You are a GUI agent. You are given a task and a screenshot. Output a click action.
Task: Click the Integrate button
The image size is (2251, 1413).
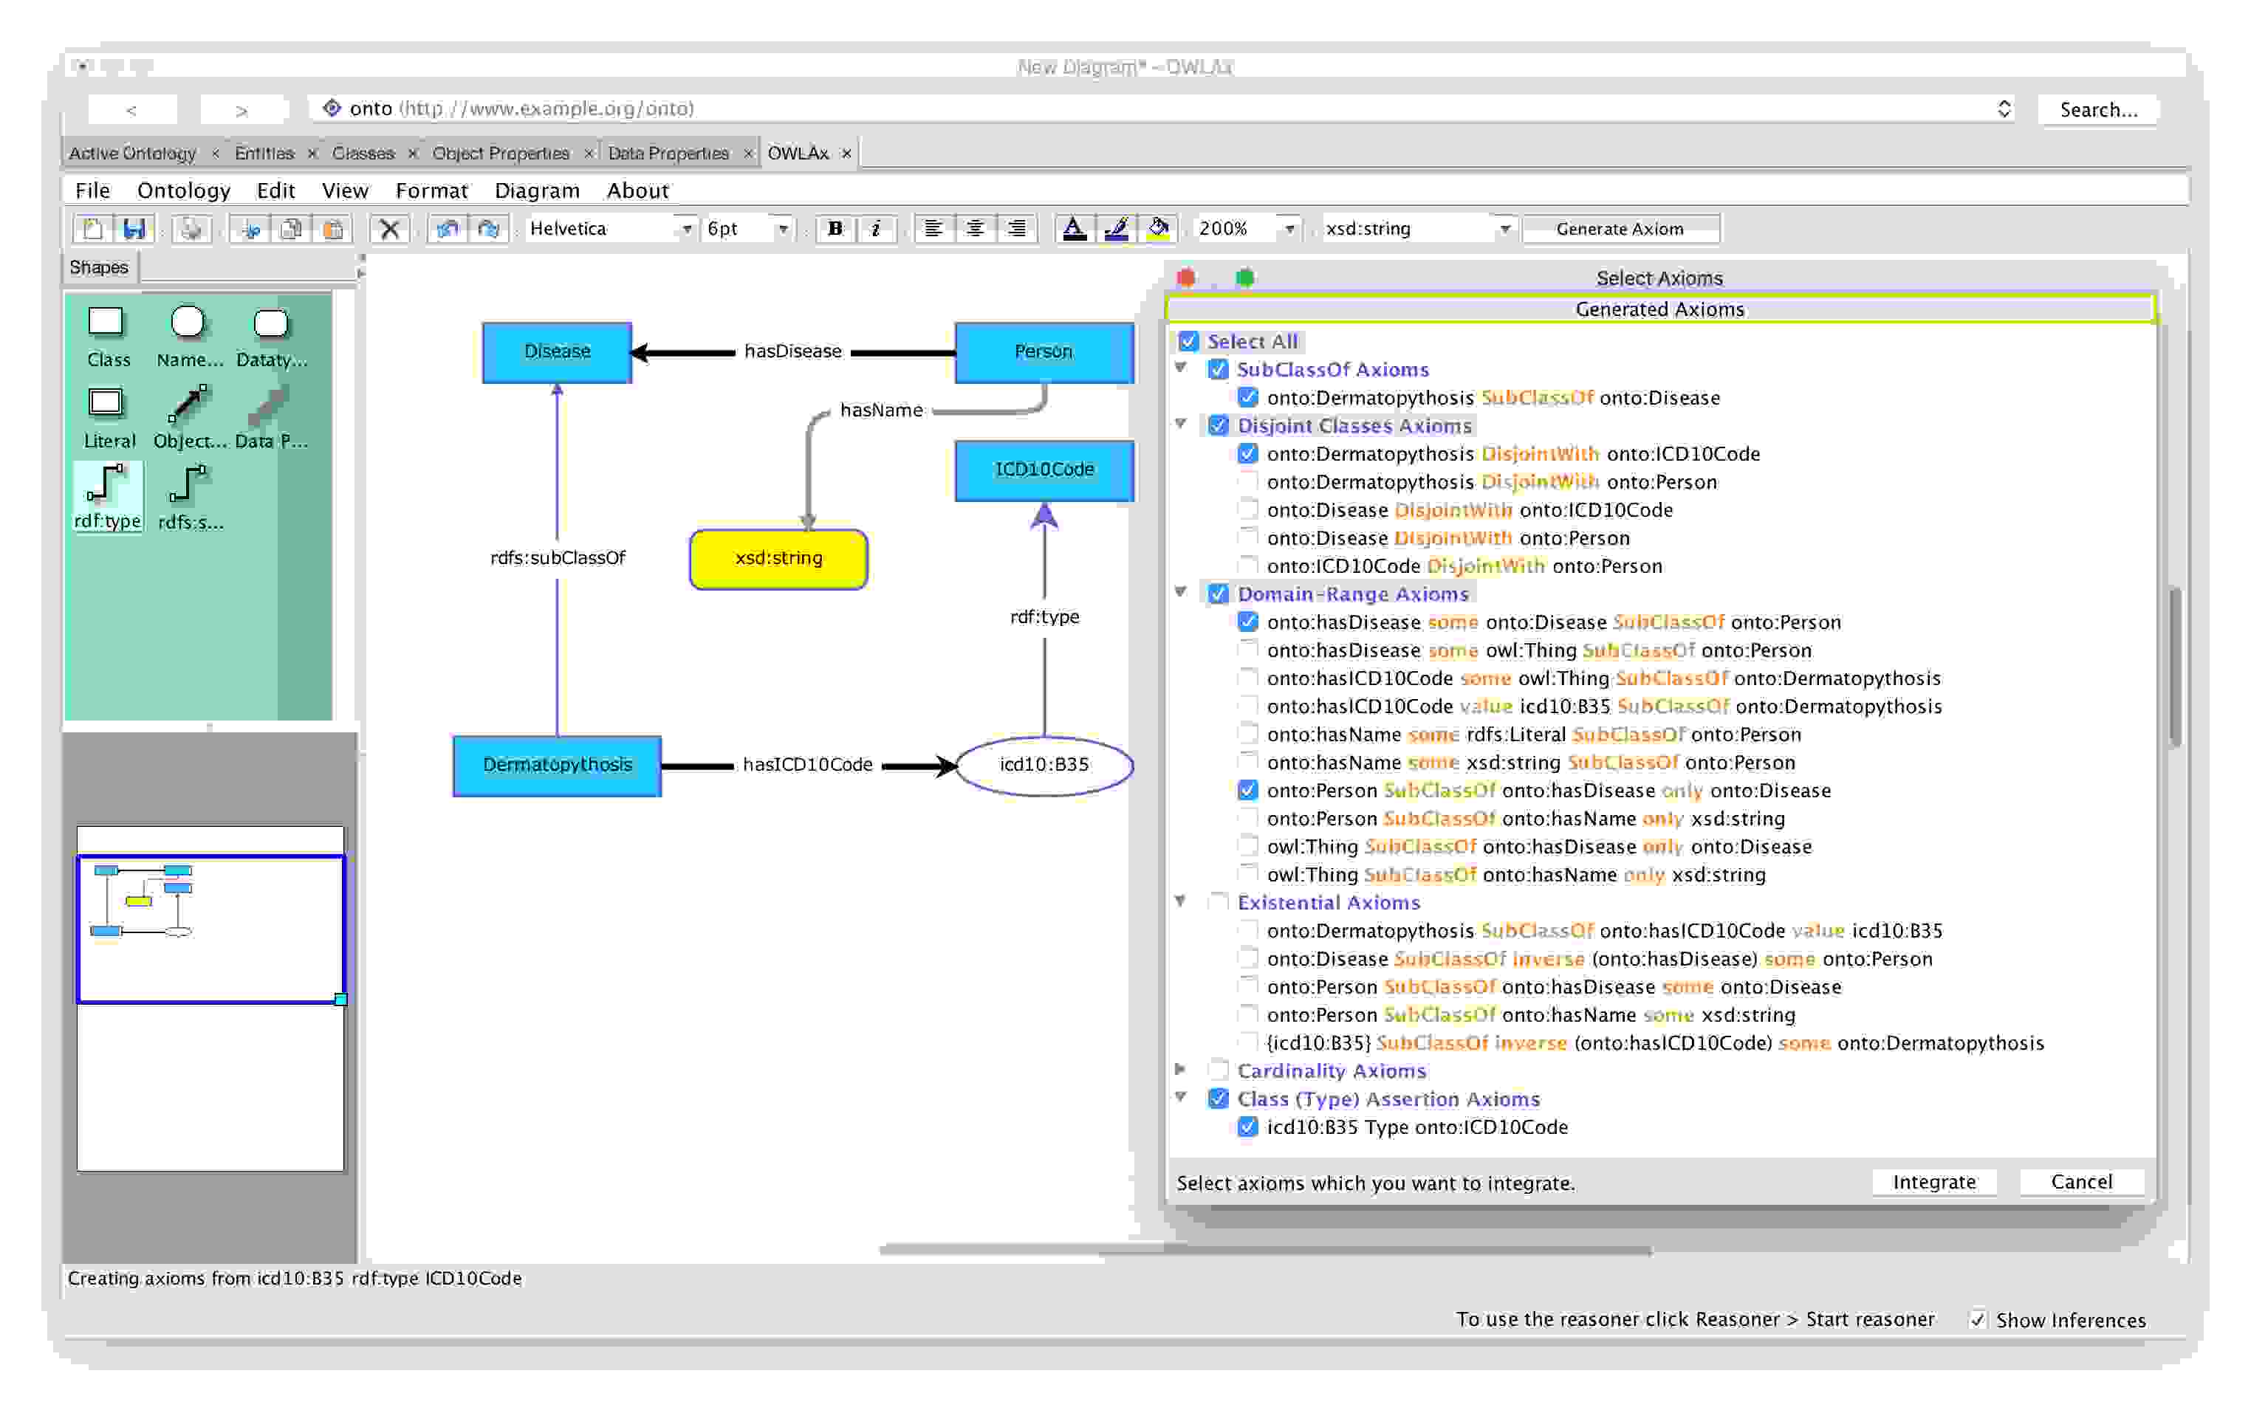tap(1933, 1182)
